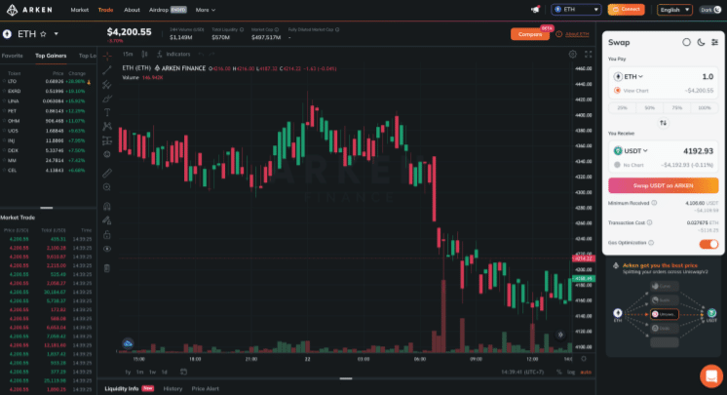The image size is (727, 395).
Task: Open chart settings gear icon
Action: pos(573,55)
